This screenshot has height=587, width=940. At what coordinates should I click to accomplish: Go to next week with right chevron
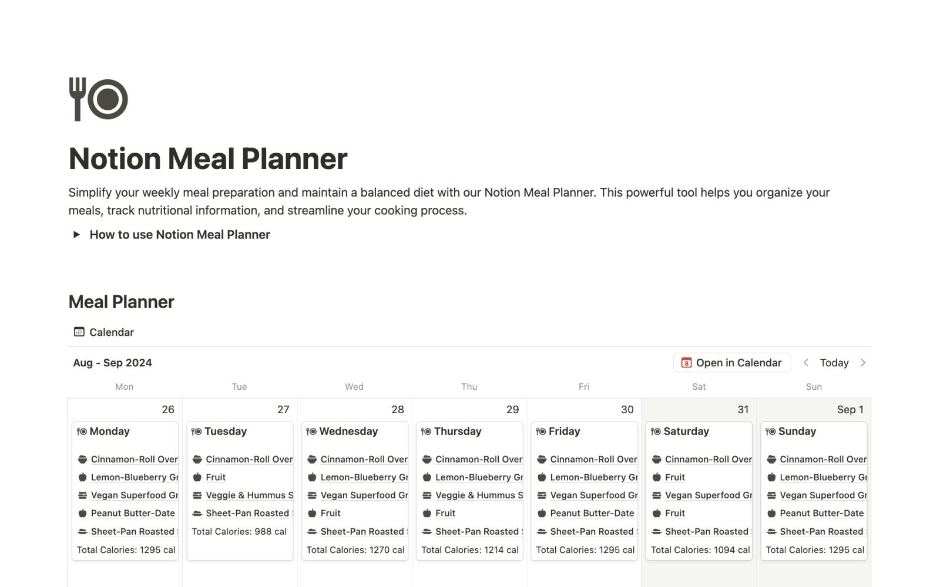pos(862,363)
